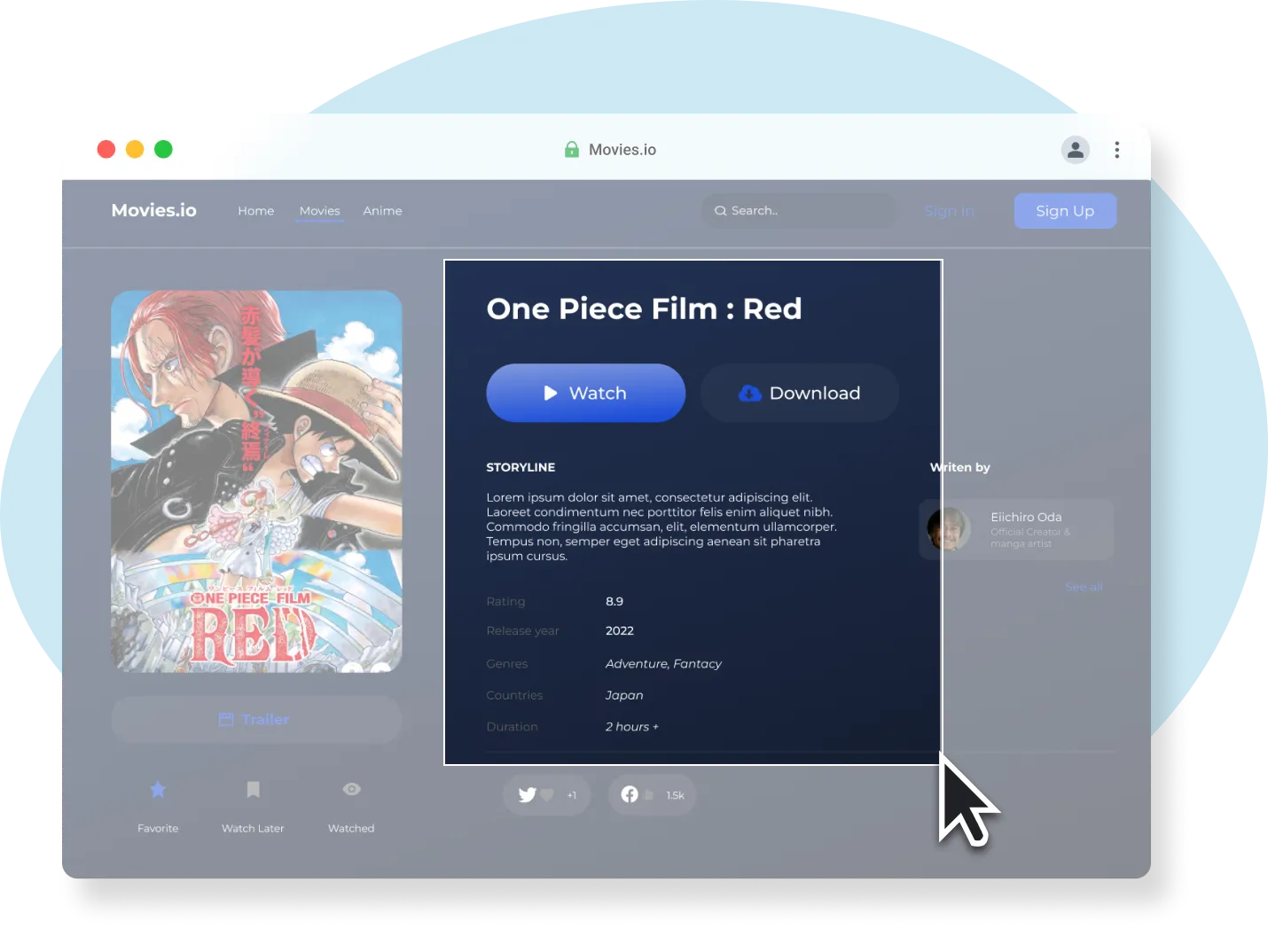Click the search magnifier icon

click(721, 211)
